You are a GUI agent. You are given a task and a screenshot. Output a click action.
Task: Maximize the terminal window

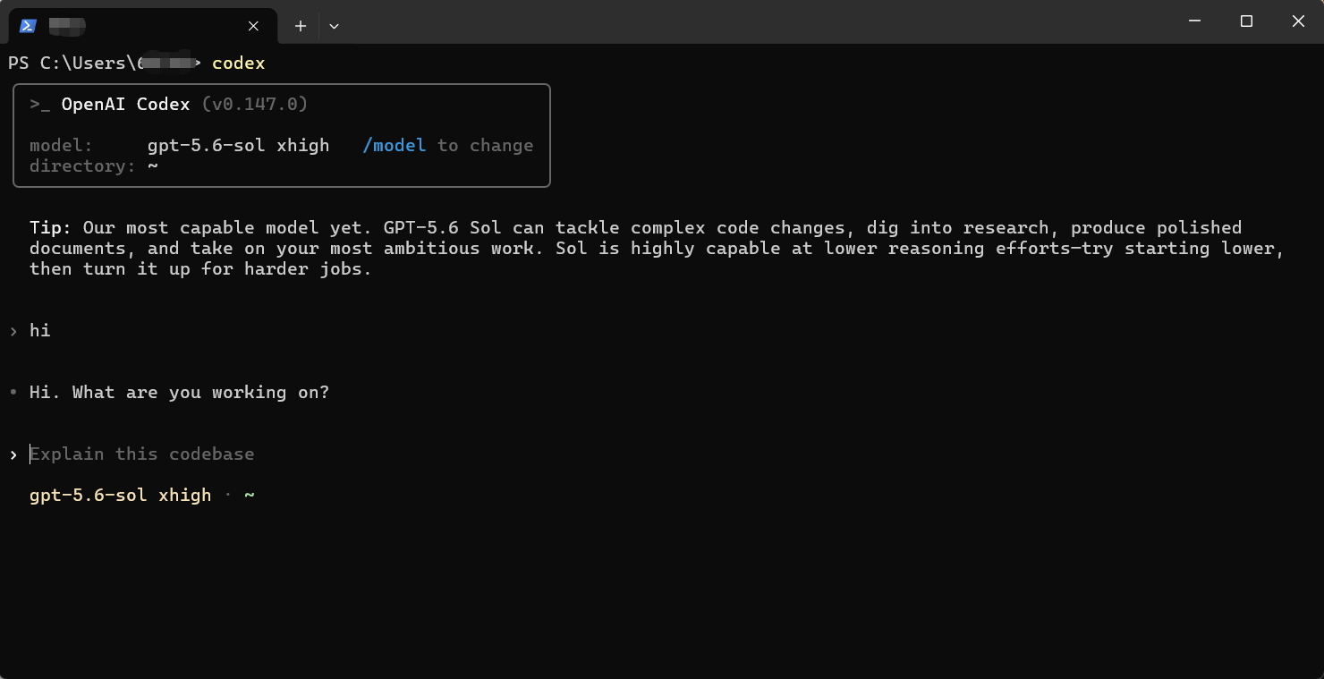point(1246,21)
